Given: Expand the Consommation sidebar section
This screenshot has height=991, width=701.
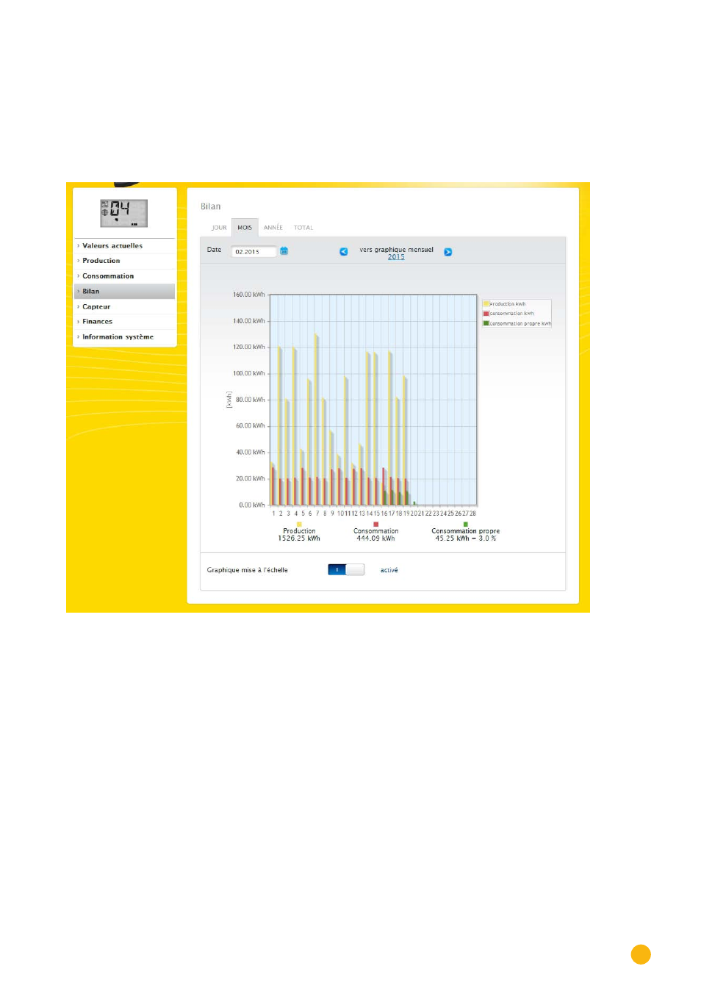Looking at the screenshot, I should 108,276.
